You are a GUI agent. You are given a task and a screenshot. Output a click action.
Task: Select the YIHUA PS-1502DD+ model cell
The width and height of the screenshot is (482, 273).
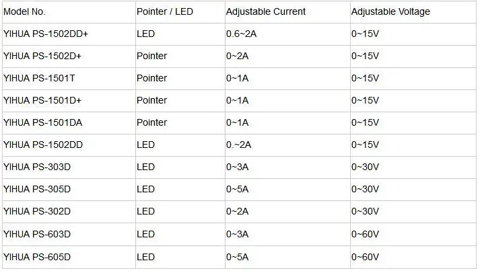coord(69,34)
